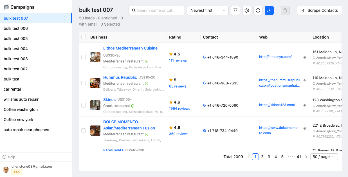Toggle the select-all checkbox in header
The width and height of the screenshot is (348, 177).
click(x=84, y=37)
